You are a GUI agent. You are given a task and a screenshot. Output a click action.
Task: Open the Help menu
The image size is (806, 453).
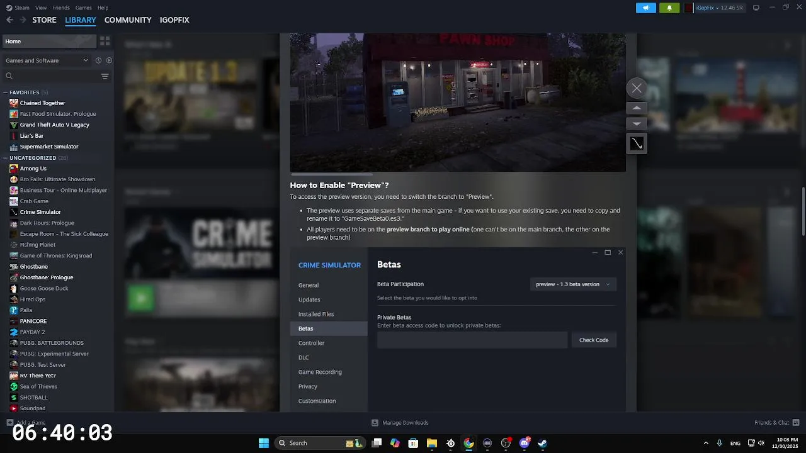coord(103,8)
